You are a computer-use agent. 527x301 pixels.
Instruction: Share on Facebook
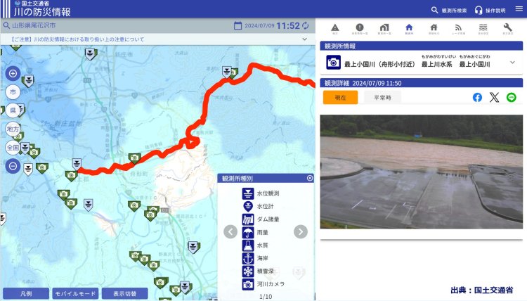coord(477,98)
